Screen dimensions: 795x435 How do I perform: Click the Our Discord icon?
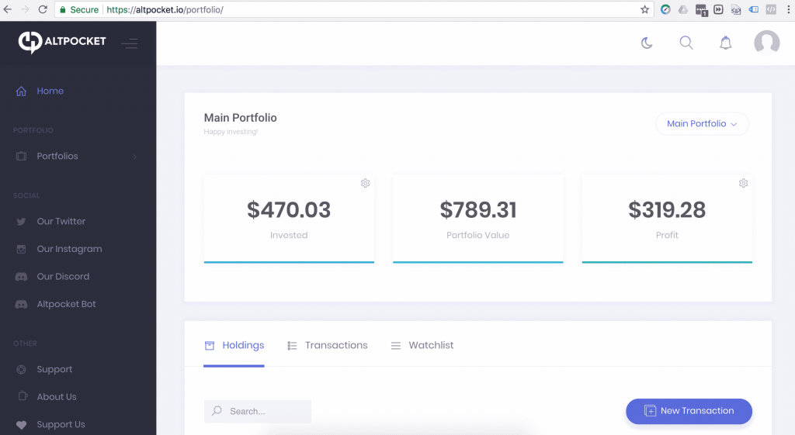point(21,277)
